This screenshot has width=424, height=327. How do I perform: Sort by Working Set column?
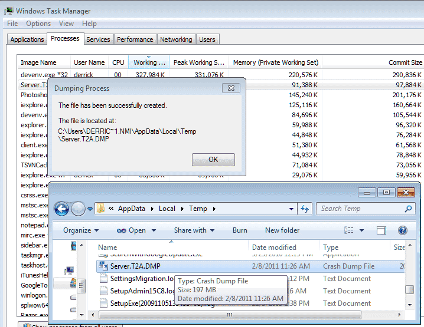[149, 62]
